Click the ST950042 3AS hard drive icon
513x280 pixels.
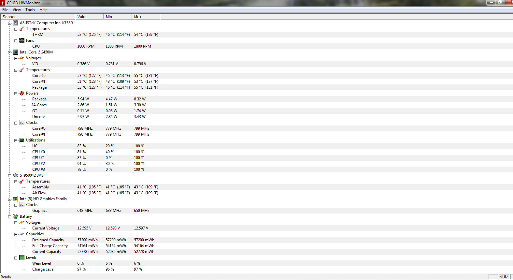[16, 175]
